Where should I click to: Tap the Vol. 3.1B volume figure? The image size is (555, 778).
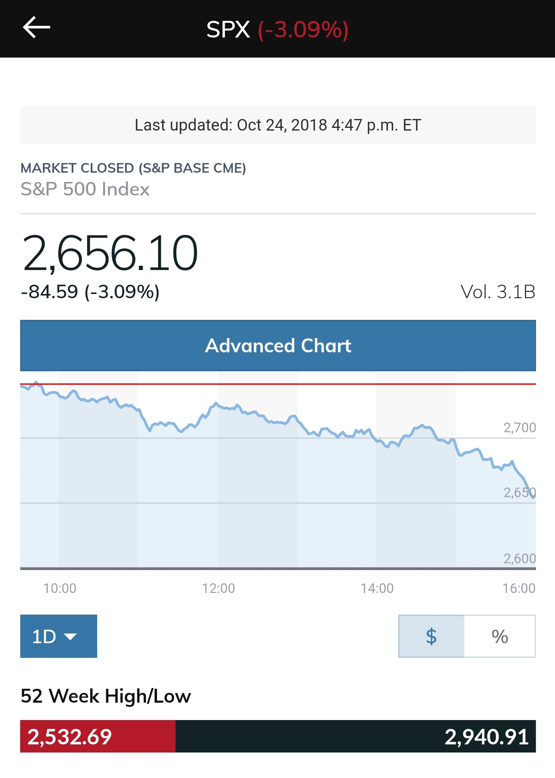[x=498, y=292]
